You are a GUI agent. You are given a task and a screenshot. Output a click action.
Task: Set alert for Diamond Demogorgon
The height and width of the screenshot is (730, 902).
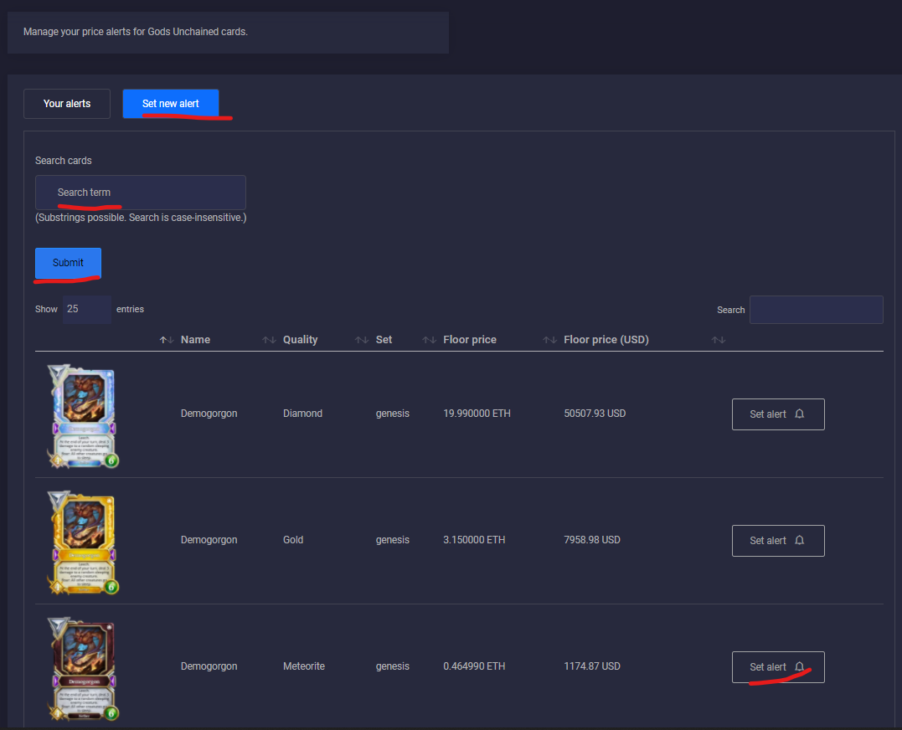[x=778, y=414]
